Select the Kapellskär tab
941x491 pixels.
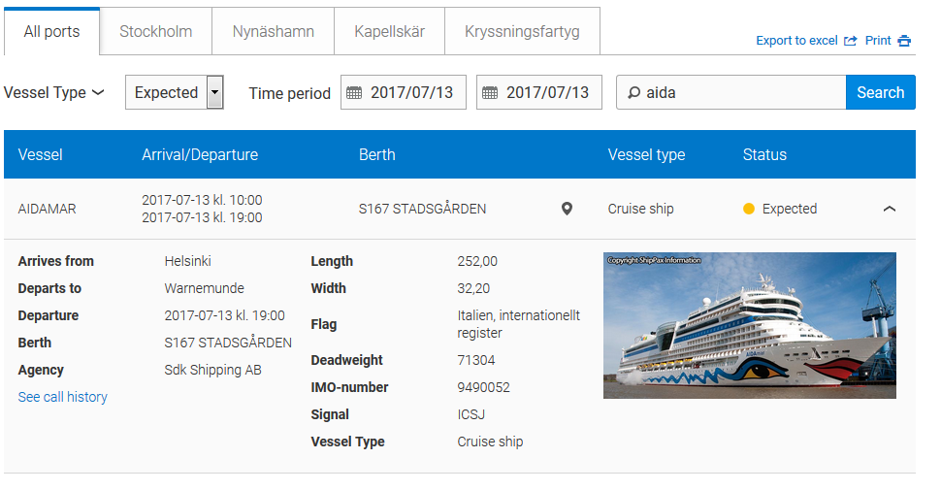coord(389,32)
